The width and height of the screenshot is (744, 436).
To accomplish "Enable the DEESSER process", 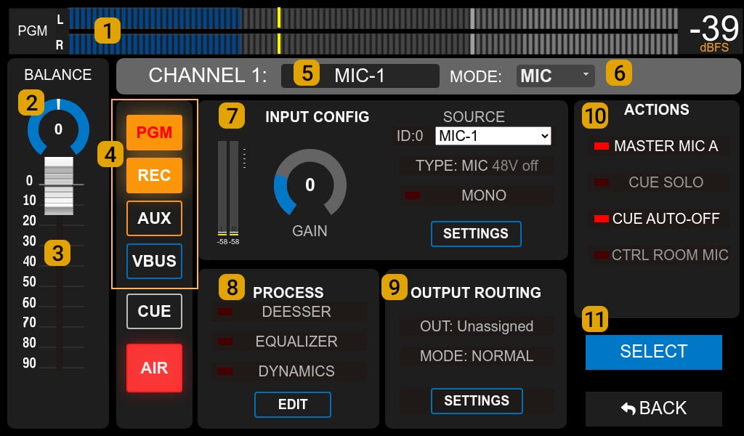I will pyautogui.click(x=289, y=312).
